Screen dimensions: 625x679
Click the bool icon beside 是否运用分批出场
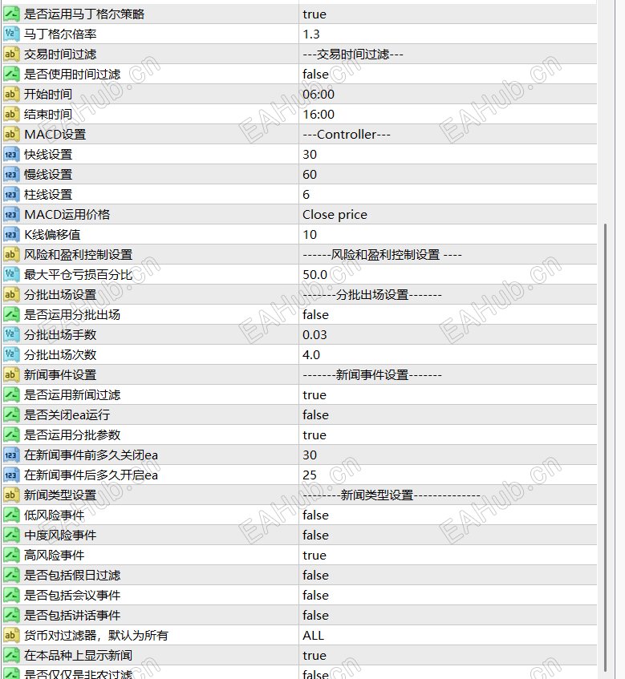tap(11, 315)
